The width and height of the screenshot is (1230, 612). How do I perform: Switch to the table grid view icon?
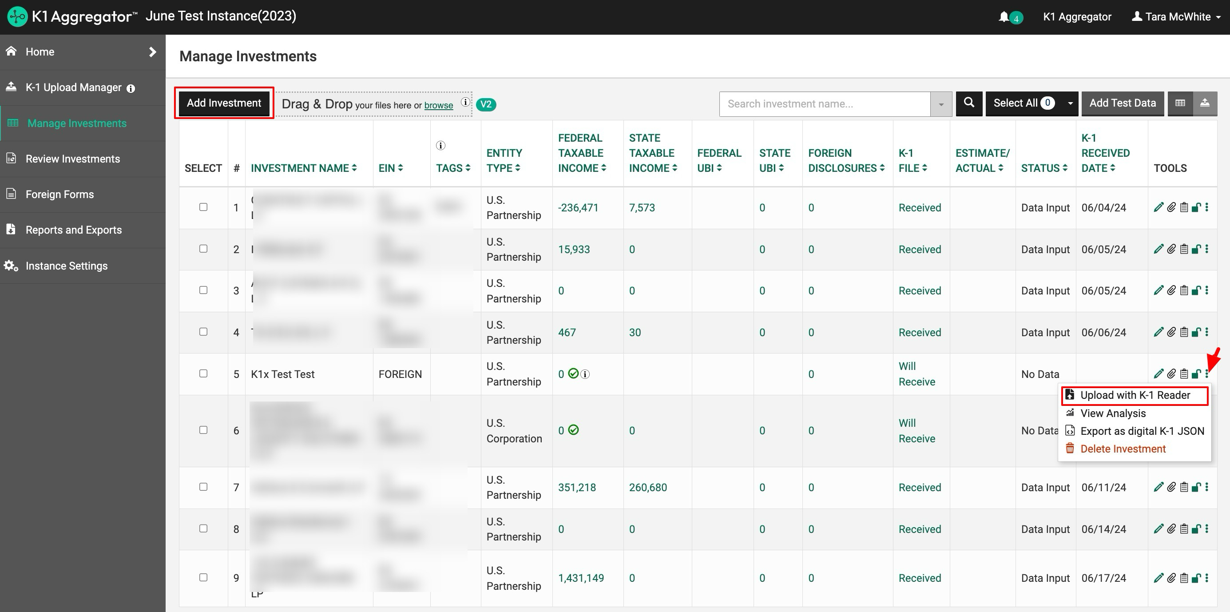(x=1180, y=103)
